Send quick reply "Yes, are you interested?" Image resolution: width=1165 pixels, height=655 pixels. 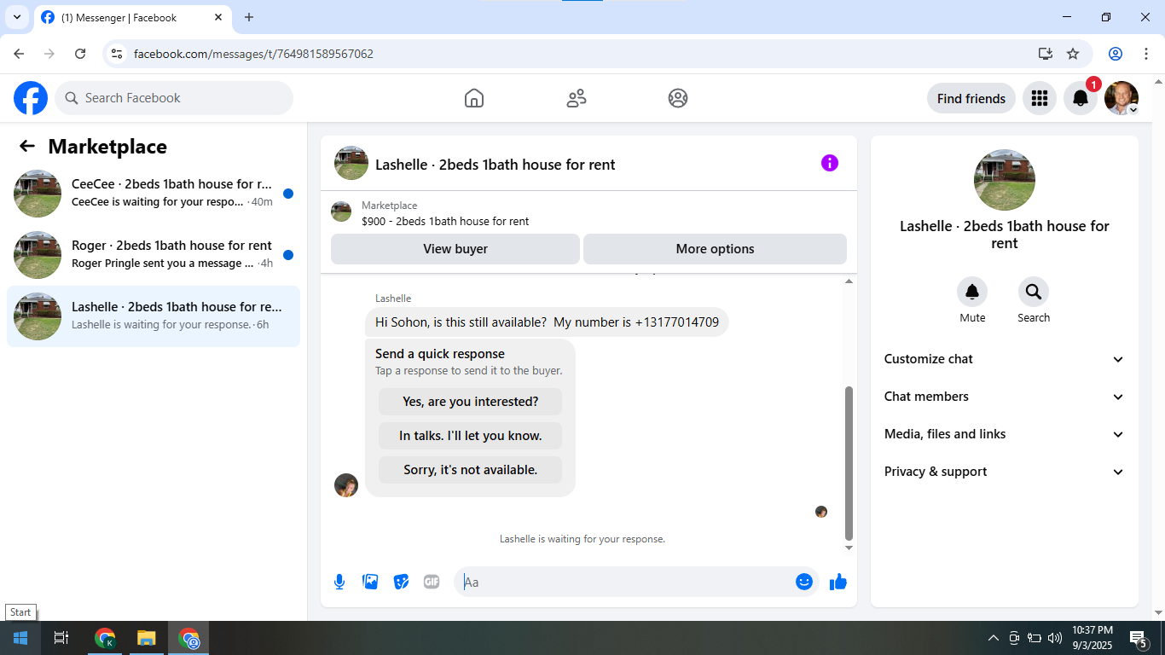pyautogui.click(x=471, y=402)
